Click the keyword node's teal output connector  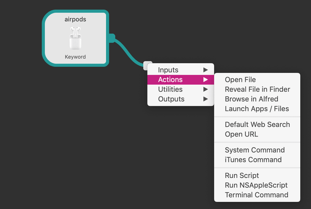point(112,38)
